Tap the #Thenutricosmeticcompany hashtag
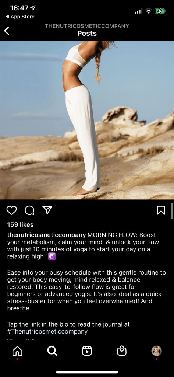 point(47,332)
